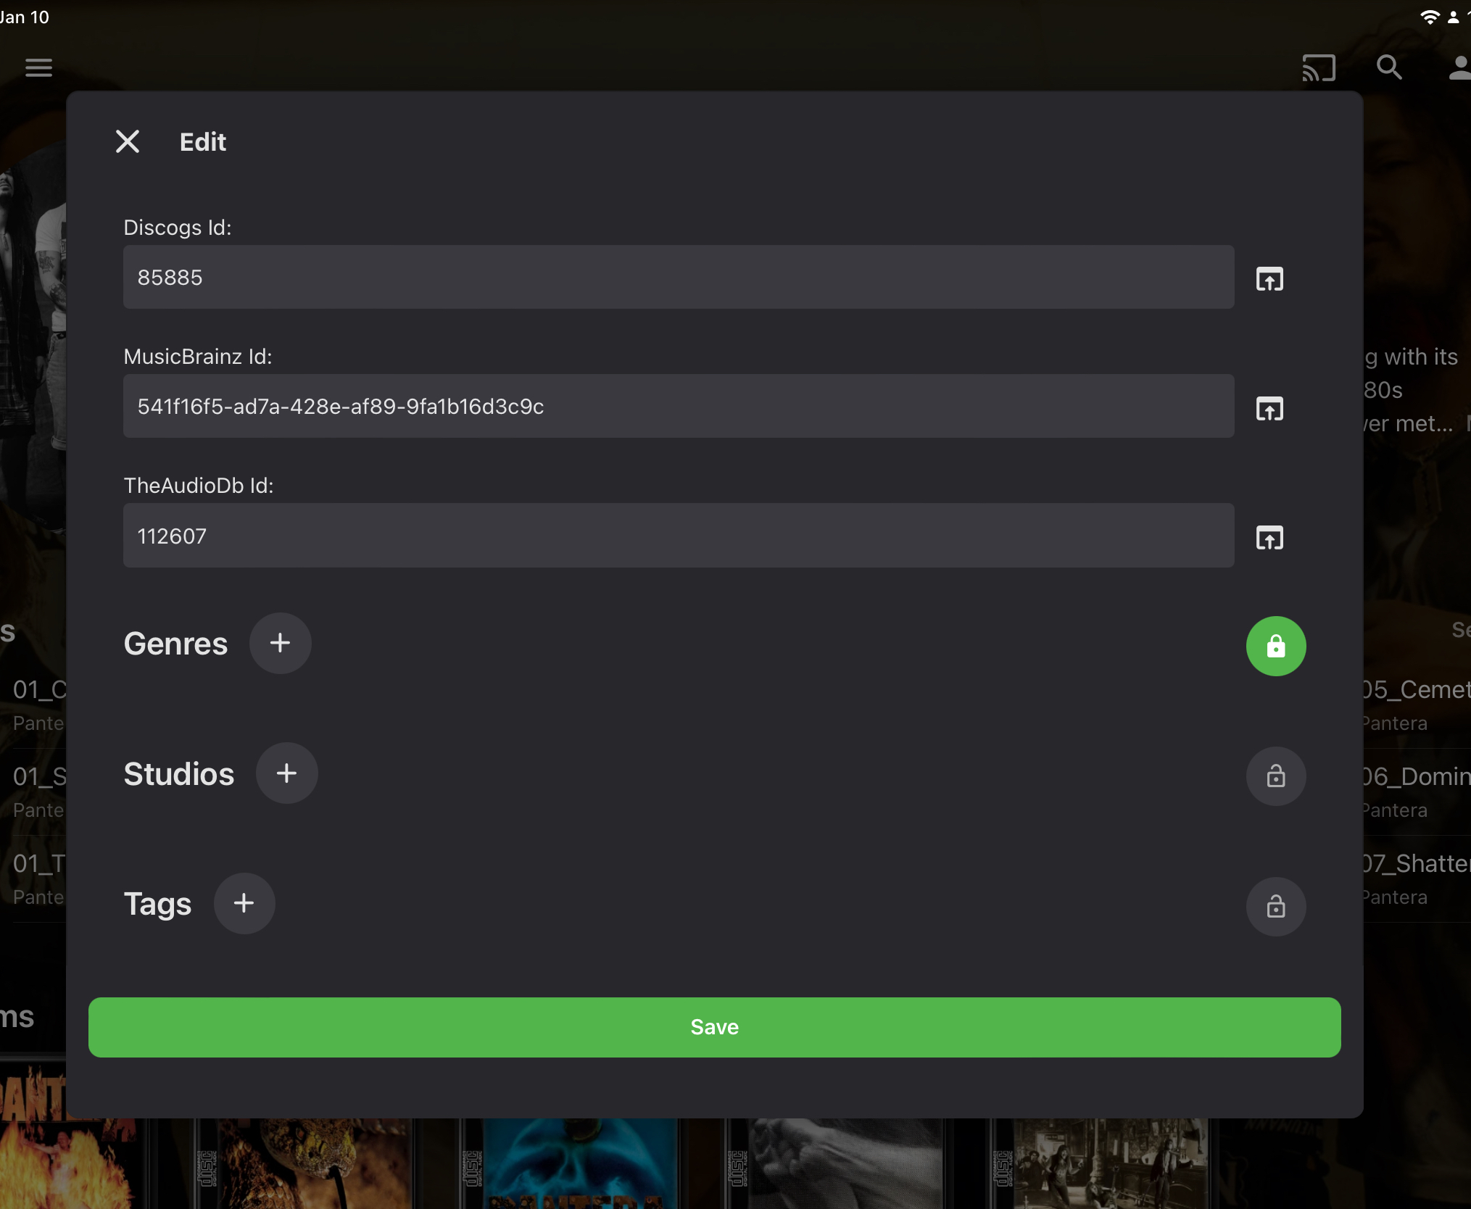The image size is (1471, 1209).
Task: Add a new studio
Action: pos(286,773)
